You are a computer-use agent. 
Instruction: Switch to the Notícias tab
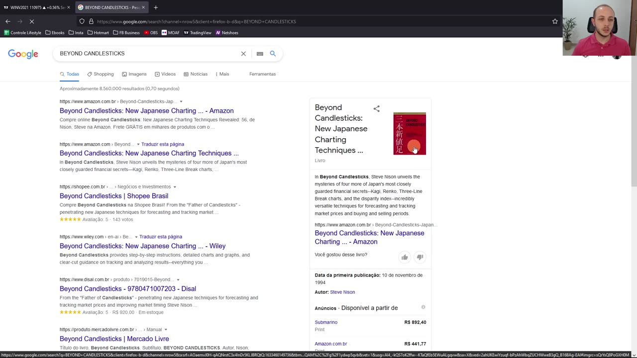click(x=195, y=74)
